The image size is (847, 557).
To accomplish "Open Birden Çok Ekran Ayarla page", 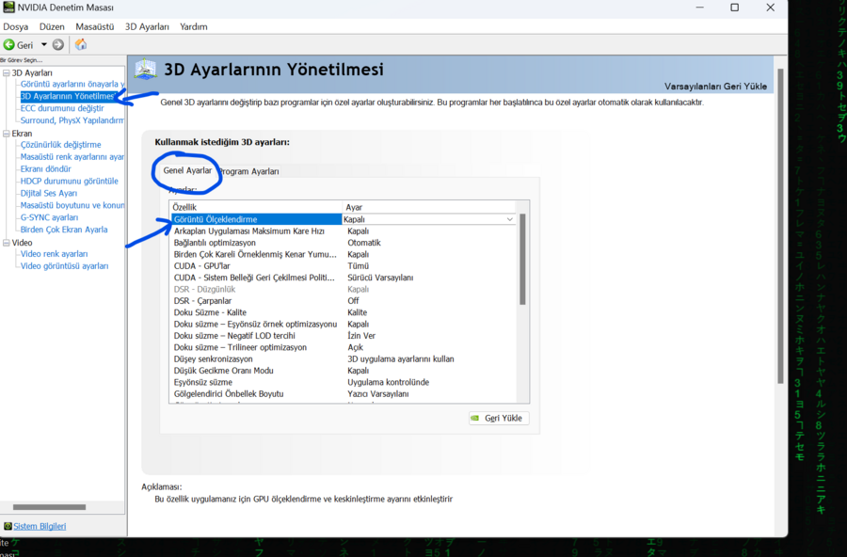I will 64,230.
